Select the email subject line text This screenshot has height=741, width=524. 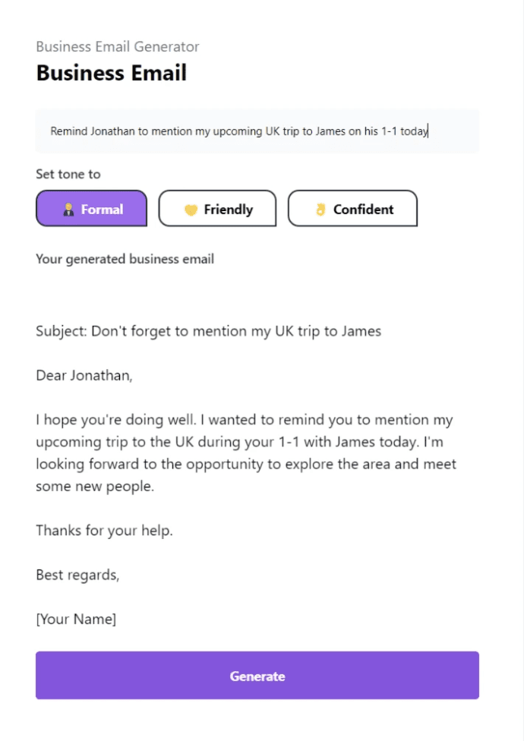(x=208, y=331)
